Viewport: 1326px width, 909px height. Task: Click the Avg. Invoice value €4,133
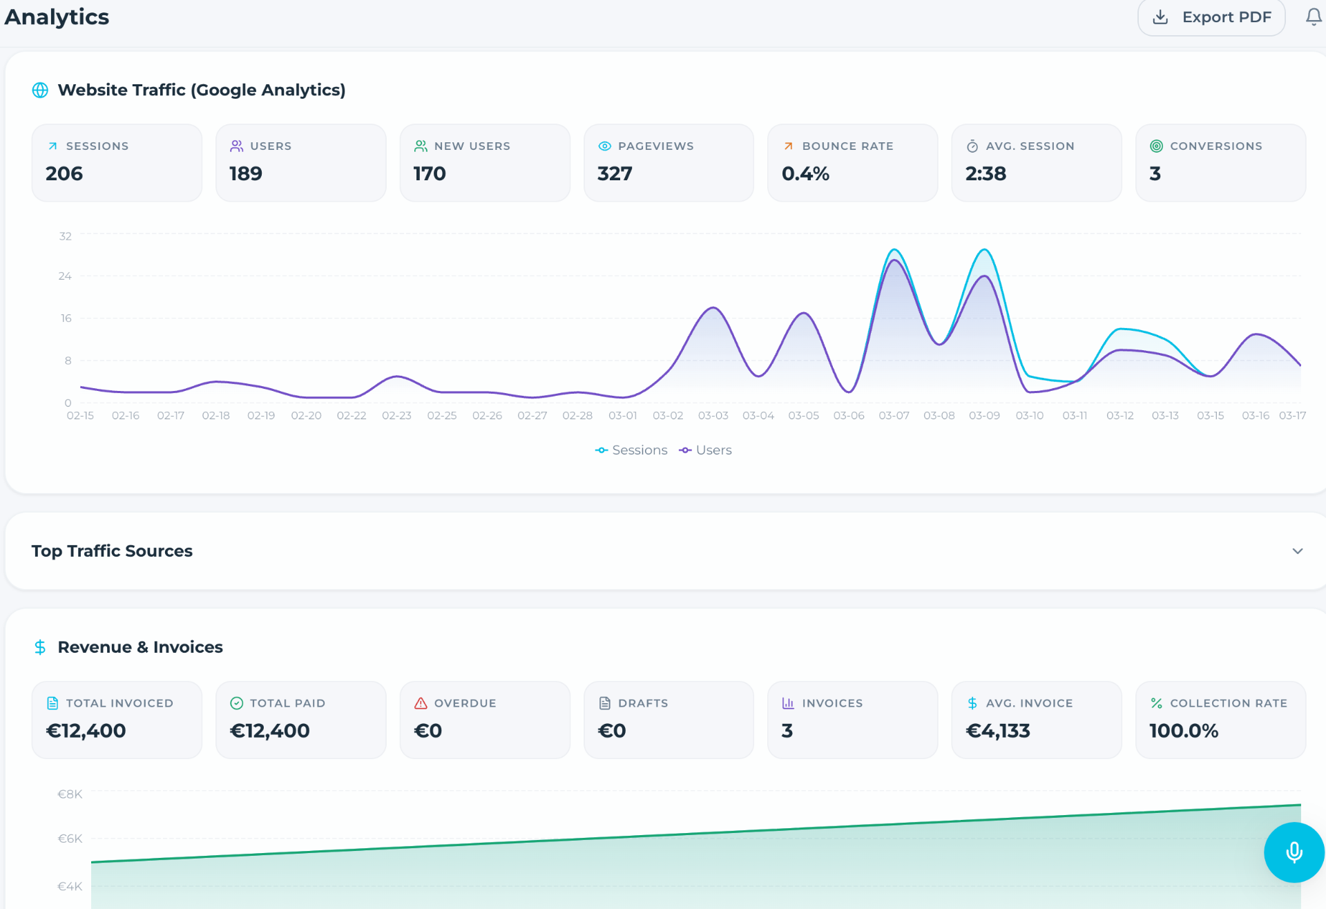(x=998, y=731)
